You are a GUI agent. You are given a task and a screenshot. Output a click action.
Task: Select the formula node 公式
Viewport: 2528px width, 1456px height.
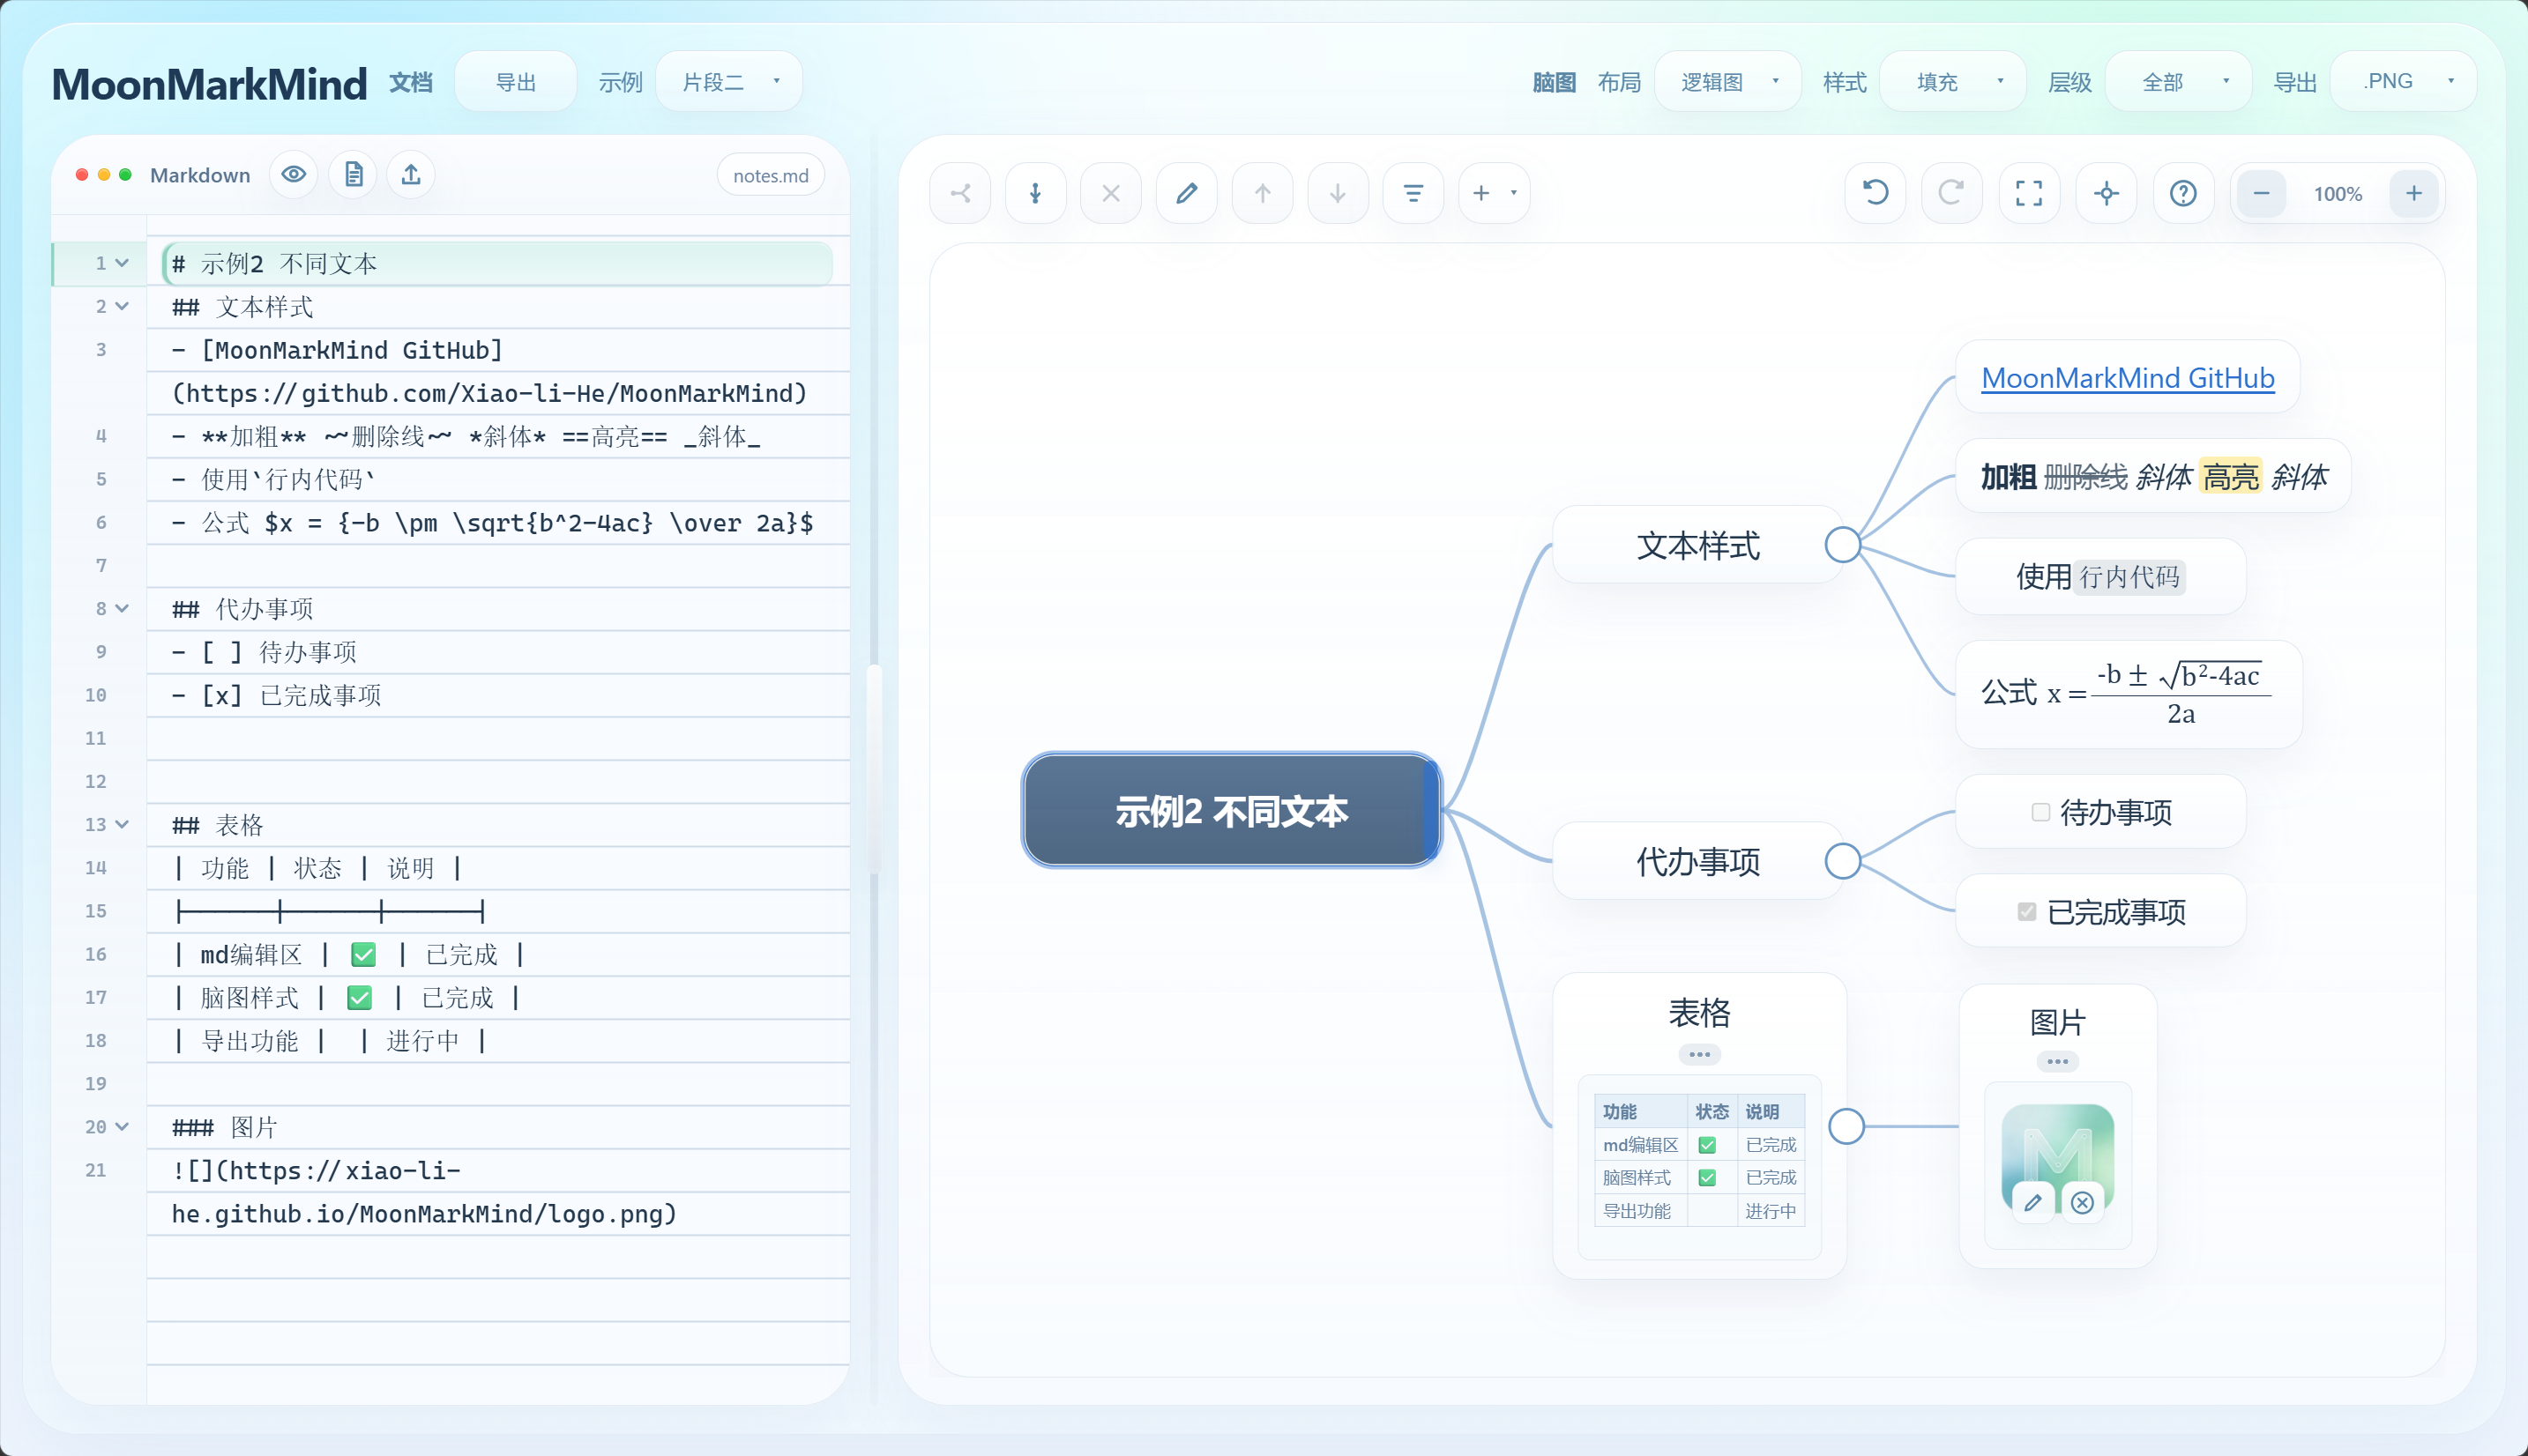[2129, 694]
